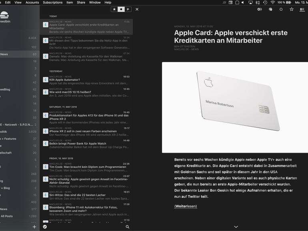Click AirPlay display icon in menu bar
The width and height of the screenshot is (308, 231).
pos(250,2)
